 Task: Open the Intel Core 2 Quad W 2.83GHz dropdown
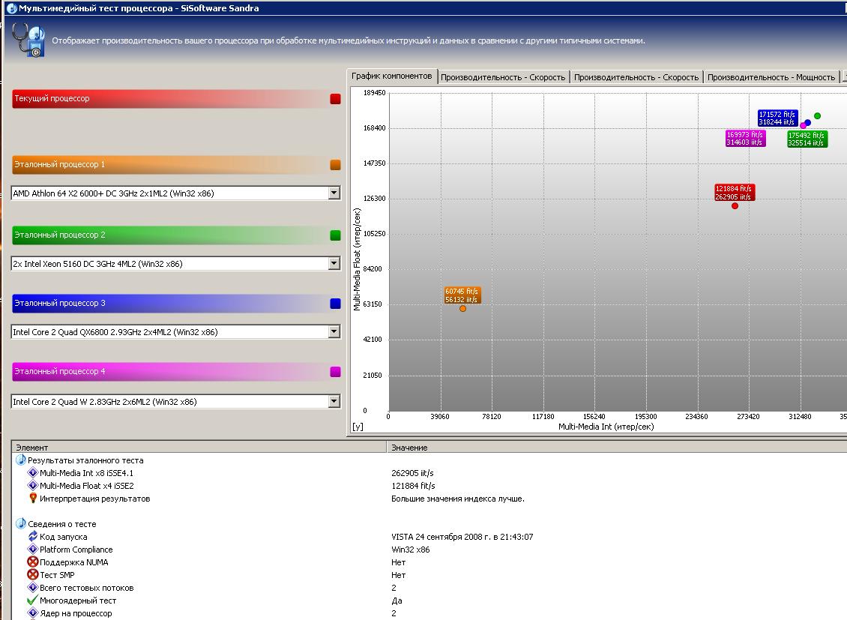334,401
